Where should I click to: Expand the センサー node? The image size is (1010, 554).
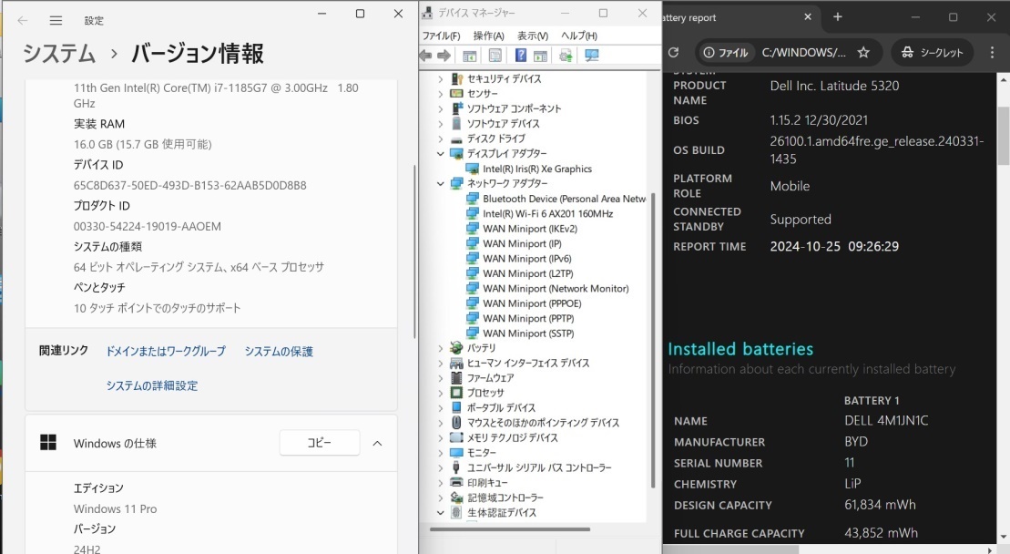441,94
